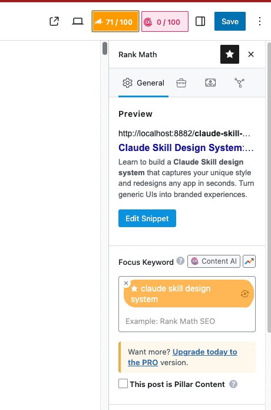Click the editor scrollbar thumb
Image resolution: width=271 pixels, height=410 pixels.
pyautogui.click(x=105, y=48)
